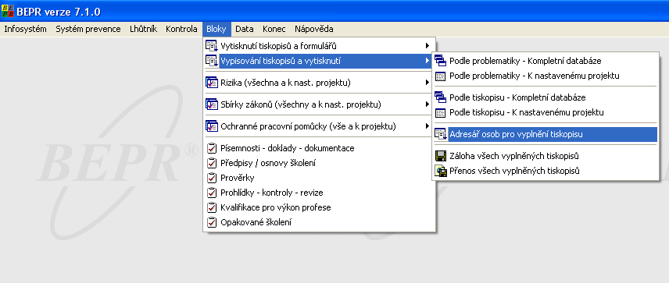Click clipboard icon next to Písemnosti - doklady
The image size is (669, 283).
click(212, 149)
